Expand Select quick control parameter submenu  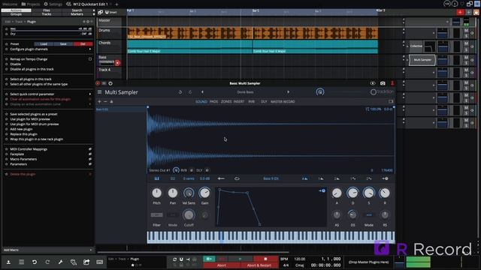pyautogui.click(x=49, y=94)
